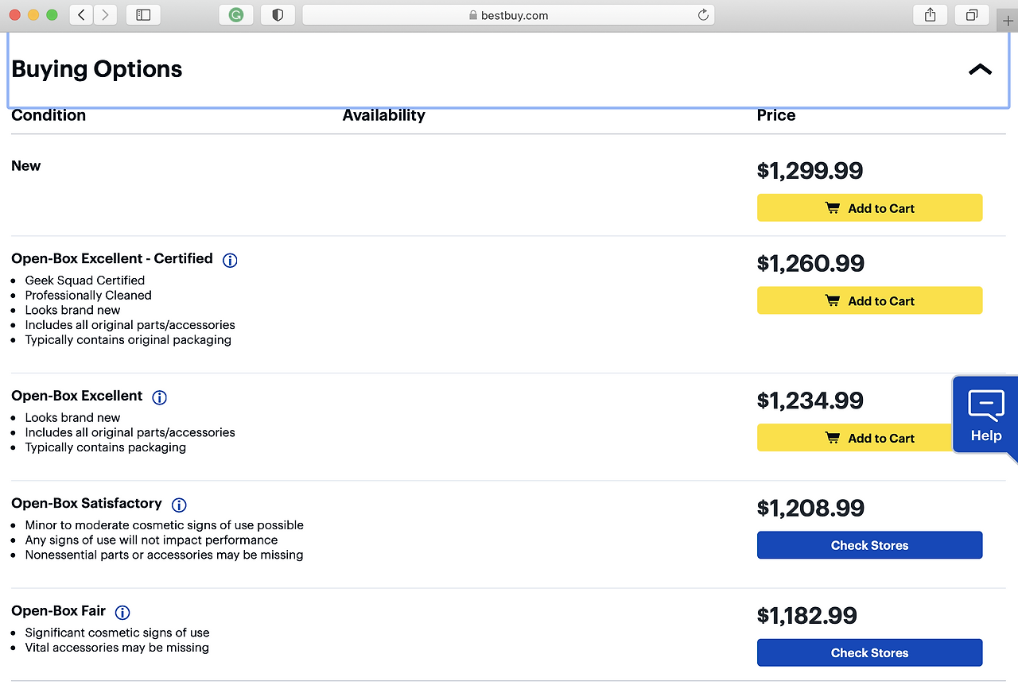View info icon for Open-Box Satisfactory
Viewport: 1018px width, 685px height.
179,505
